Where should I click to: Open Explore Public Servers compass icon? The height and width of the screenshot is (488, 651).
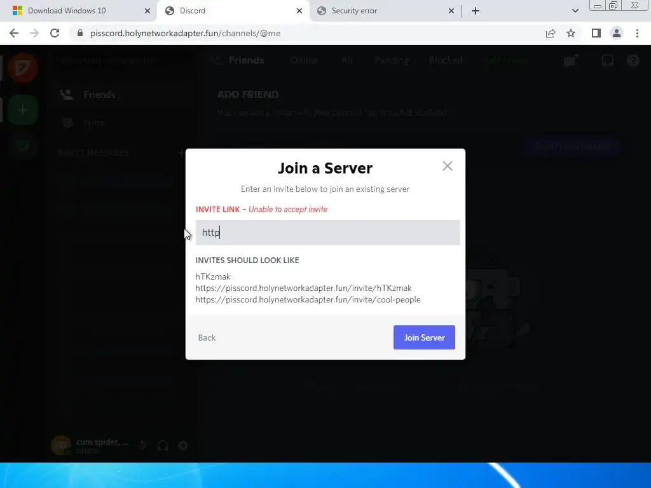[x=23, y=146]
